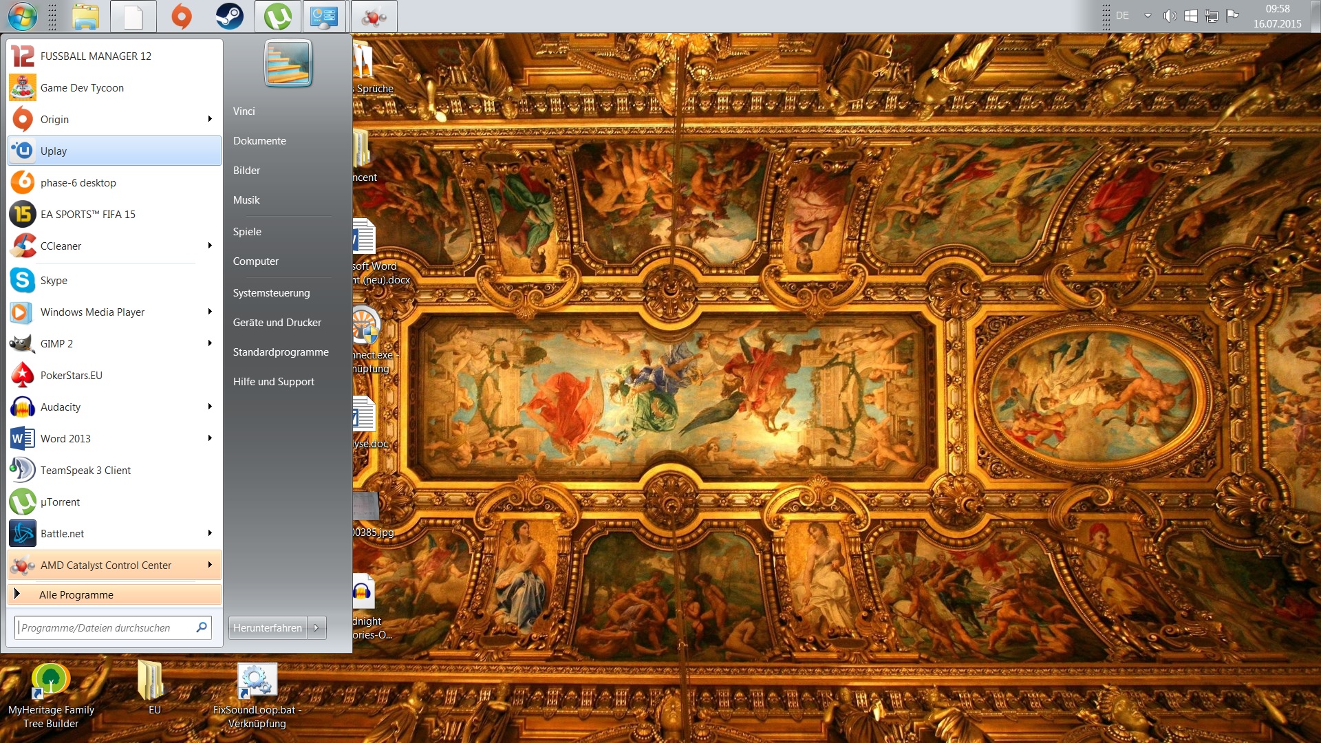Select MyHeritage Family Tree Builder desktop shortcut
Image resolution: width=1321 pixels, height=743 pixels.
click(x=51, y=696)
